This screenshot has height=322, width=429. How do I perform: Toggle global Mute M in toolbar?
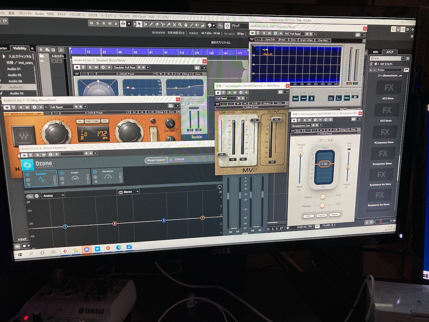pos(91,23)
